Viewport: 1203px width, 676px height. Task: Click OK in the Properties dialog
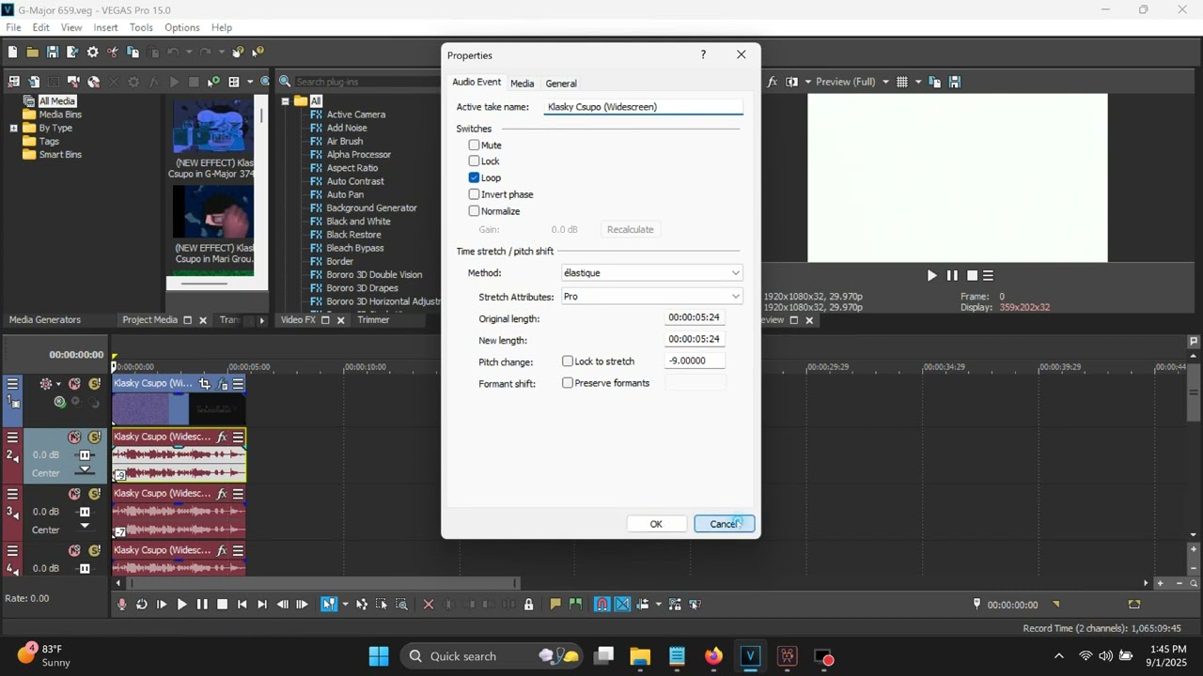(x=656, y=524)
